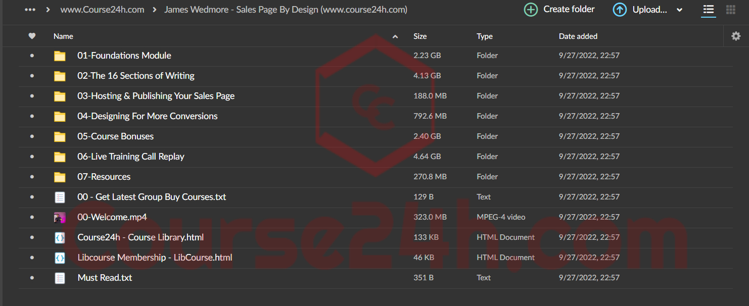Select 07-Resources folder name
The width and height of the screenshot is (749, 306).
(x=104, y=177)
